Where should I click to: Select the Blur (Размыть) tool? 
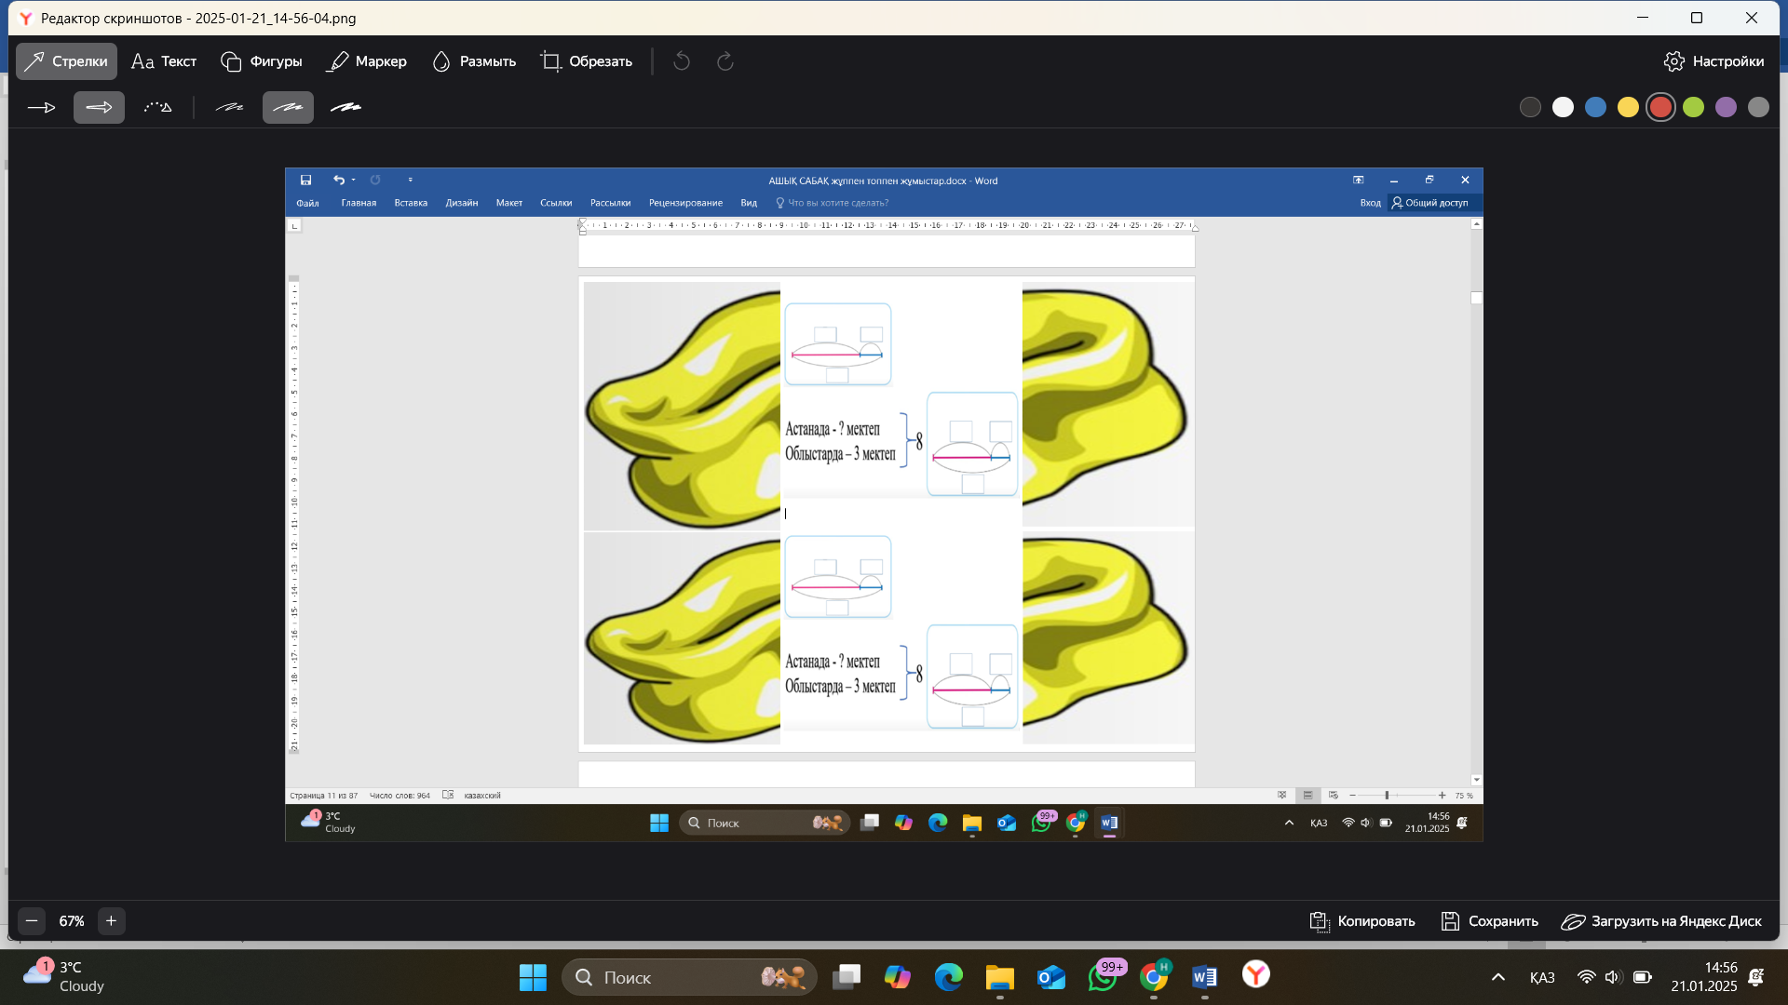click(474, 61)
